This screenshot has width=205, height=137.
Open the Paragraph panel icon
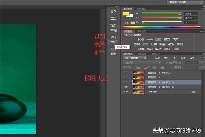tap(113, 42)
